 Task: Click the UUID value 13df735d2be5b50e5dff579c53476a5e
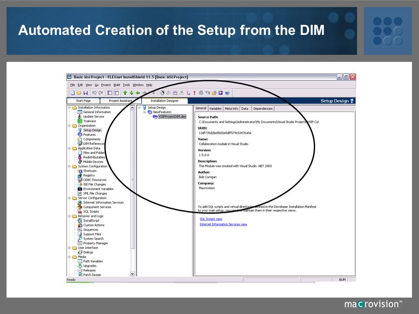tap(225, 133)
